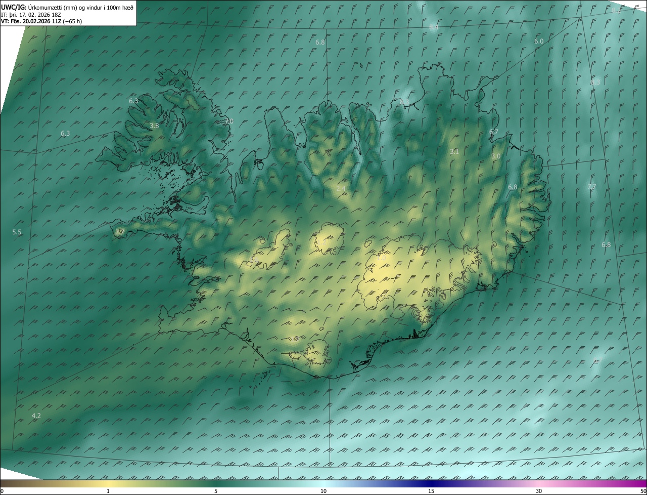
Task: Click the 2.4 value label on the map
Action: click(x=341, y=188)
